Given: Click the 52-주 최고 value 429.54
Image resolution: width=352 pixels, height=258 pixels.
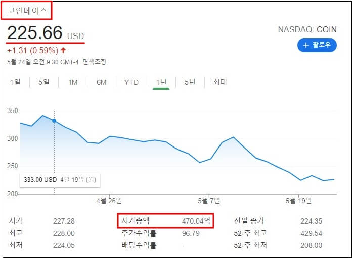Looking at the screenshot, I should 312,233.
